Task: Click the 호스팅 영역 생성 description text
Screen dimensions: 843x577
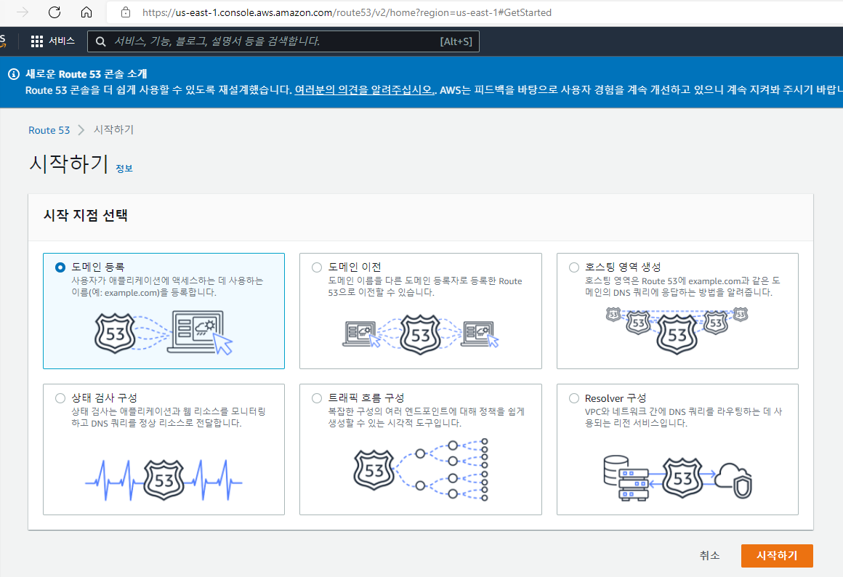Action: (682, 286)
